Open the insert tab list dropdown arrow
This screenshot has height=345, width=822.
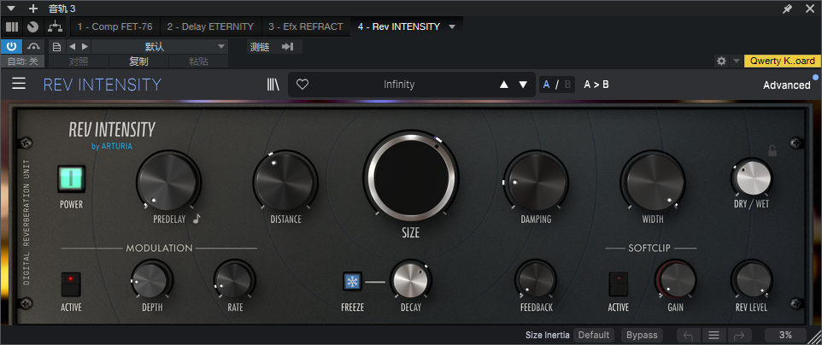click(452, 26)
